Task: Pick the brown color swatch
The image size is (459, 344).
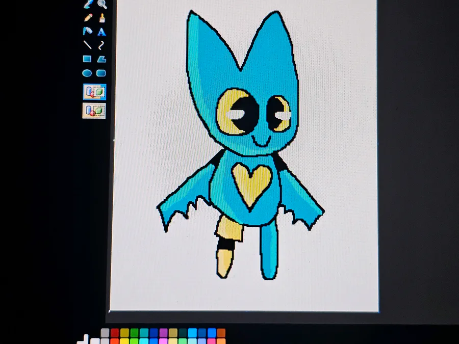Action: pyautogui.click(x=221, y=333)
